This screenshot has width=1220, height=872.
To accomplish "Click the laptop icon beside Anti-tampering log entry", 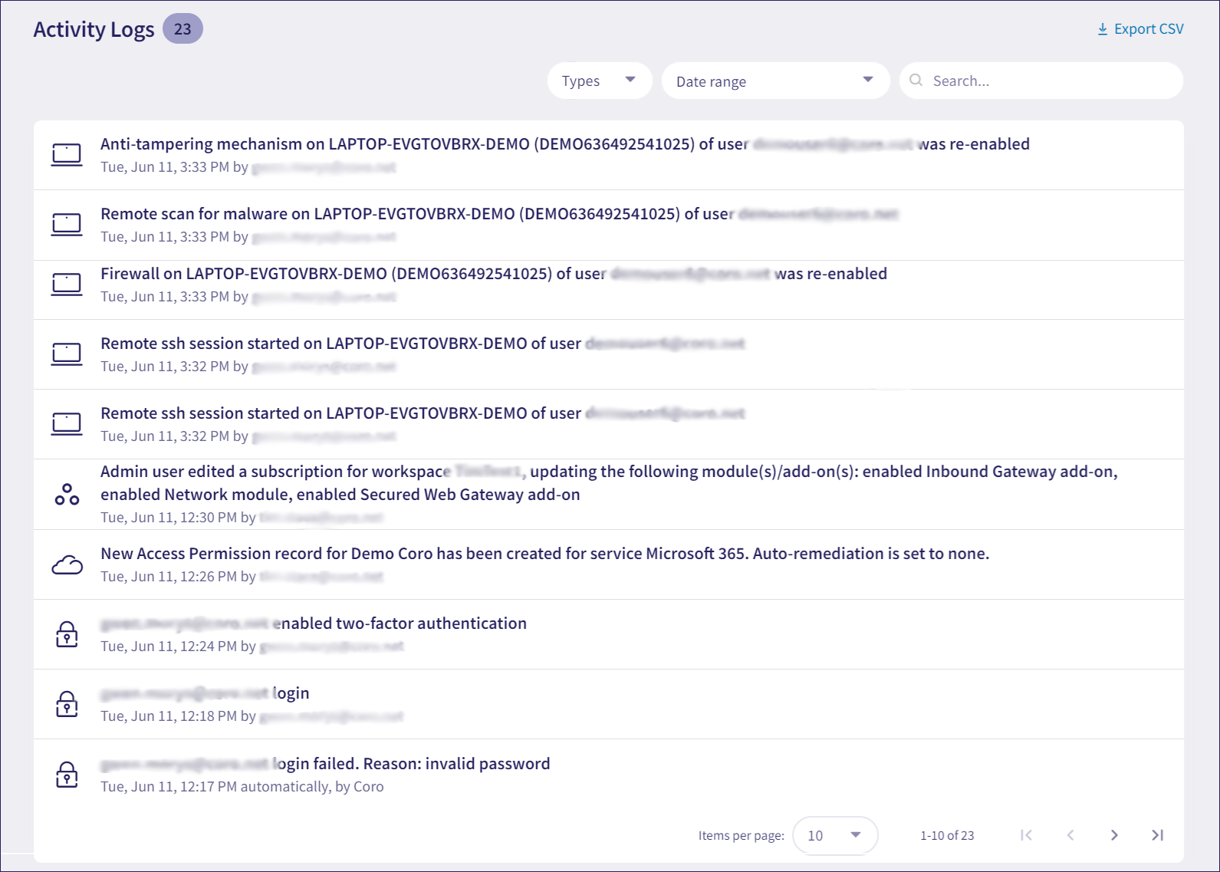I will [x=67, y=155].
